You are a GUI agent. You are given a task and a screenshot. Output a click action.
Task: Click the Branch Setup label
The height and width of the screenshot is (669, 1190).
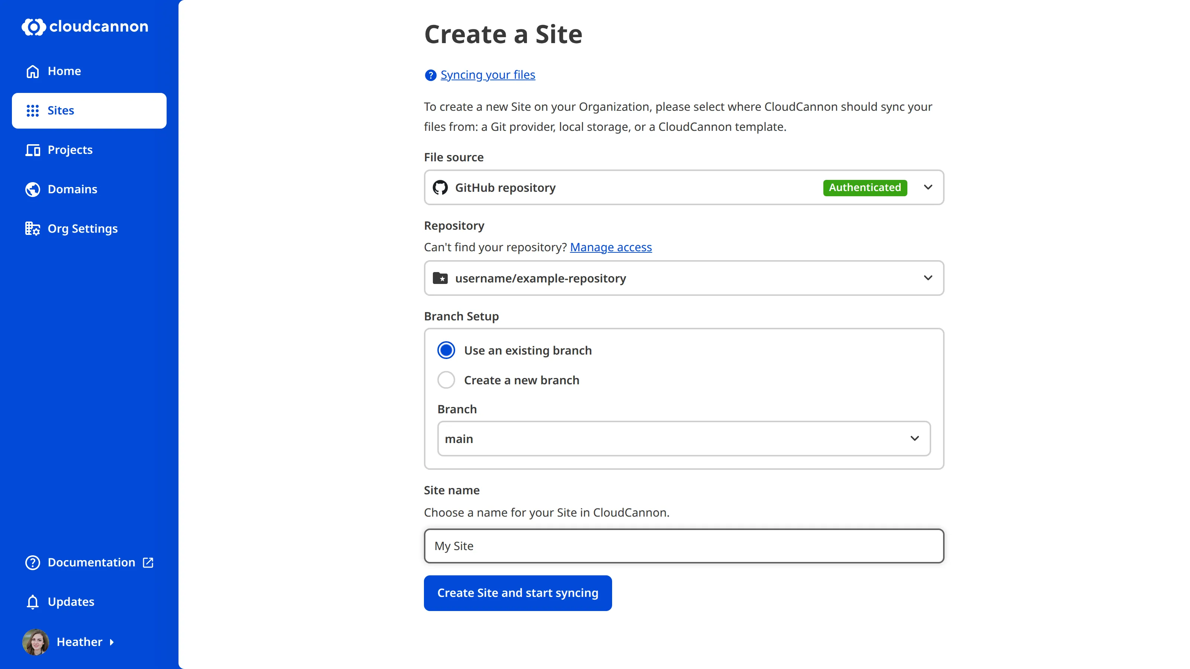coord(461,317)
